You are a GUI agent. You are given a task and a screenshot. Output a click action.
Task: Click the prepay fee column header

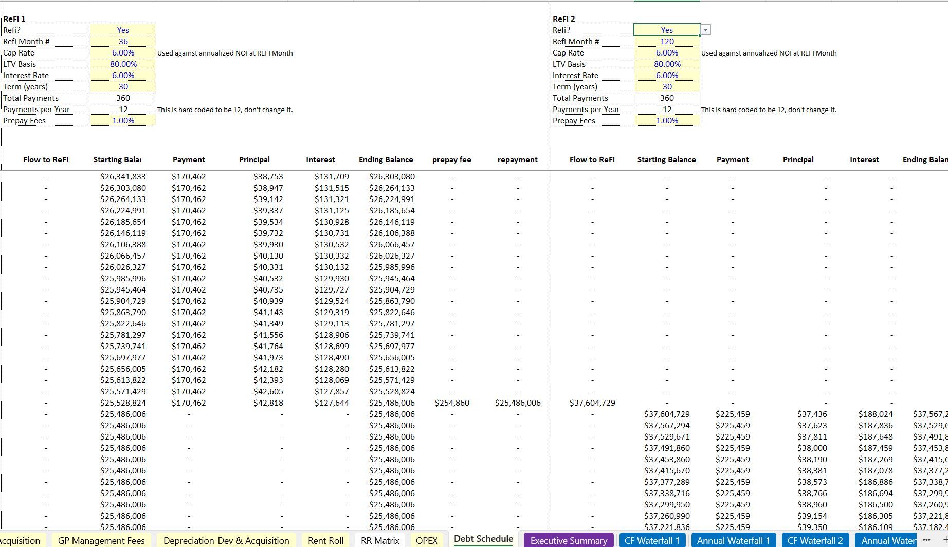pyautogui.click(x=452, y=159)
